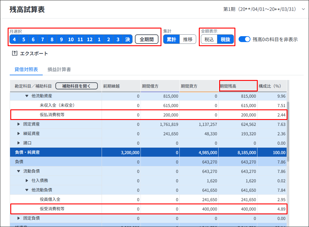Click 3,200,000 in 負債・純資産 row
The height and width of the screenshot is (227, 309).
click(x=130, y=153)
